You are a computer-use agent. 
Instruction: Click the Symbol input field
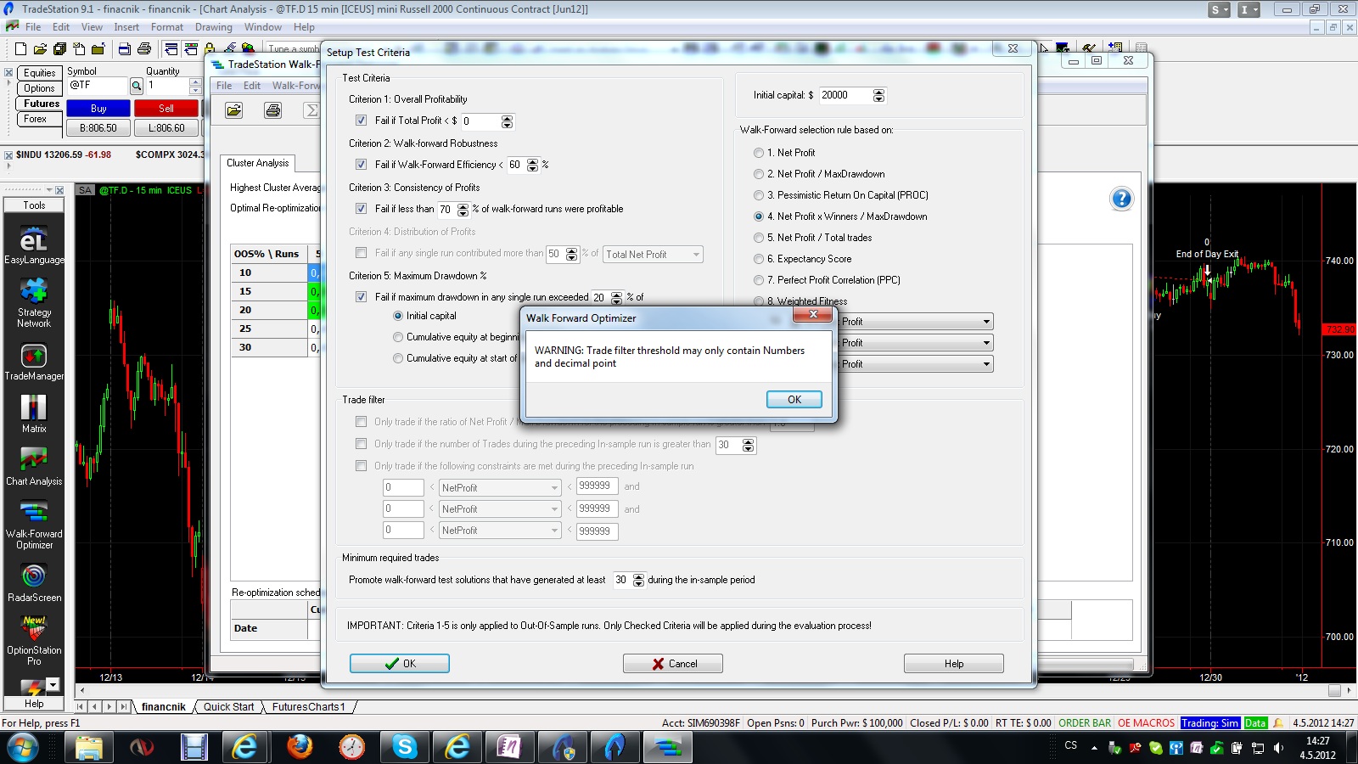pos(98,86)
